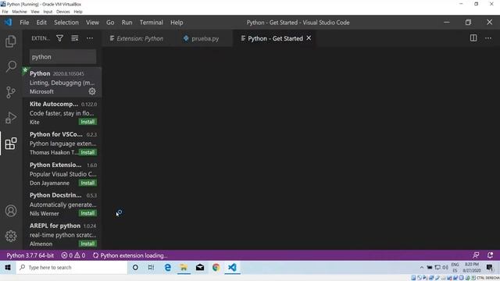Click errors and warnings count in status bar
Screen dimensions: 500x281
[x=73, y=255]
